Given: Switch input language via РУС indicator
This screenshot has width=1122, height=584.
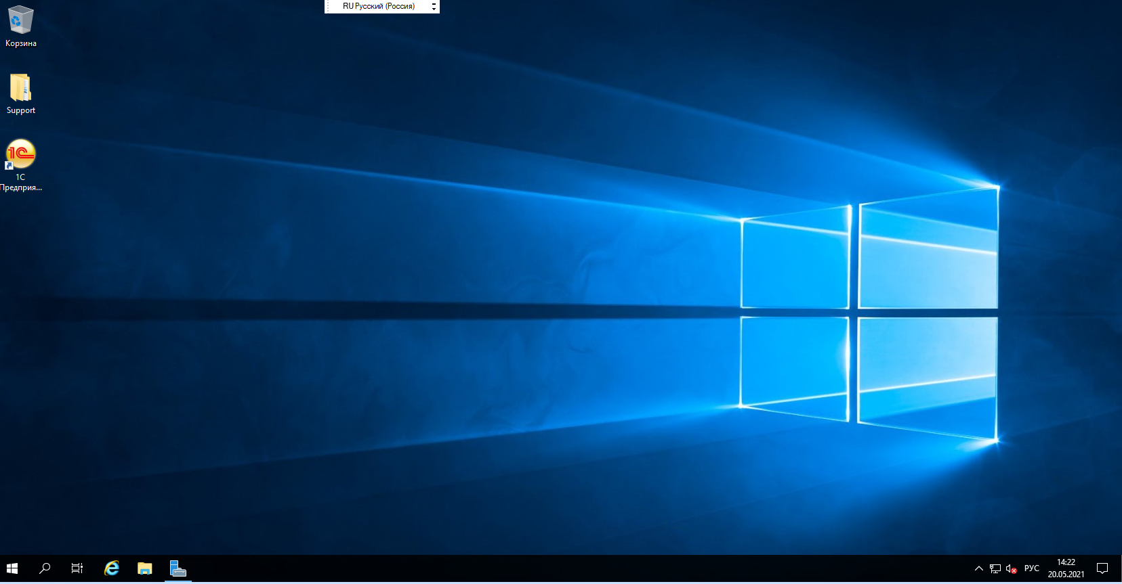Looking at the screenshot, I should (x=1032, y=569).
